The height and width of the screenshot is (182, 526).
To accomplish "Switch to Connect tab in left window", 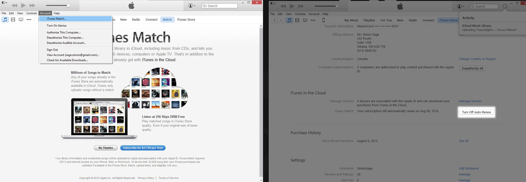I will click(x=152, y=19).
